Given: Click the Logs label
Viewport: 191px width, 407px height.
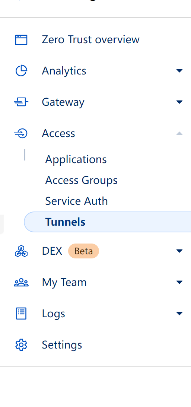Looking at the screenshot, I should pos(54,314).
